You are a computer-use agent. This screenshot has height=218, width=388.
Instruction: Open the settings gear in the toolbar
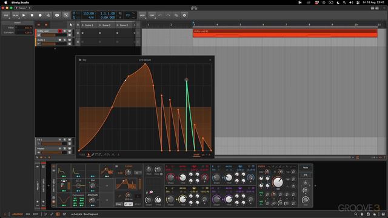click(x=184, y=15)
